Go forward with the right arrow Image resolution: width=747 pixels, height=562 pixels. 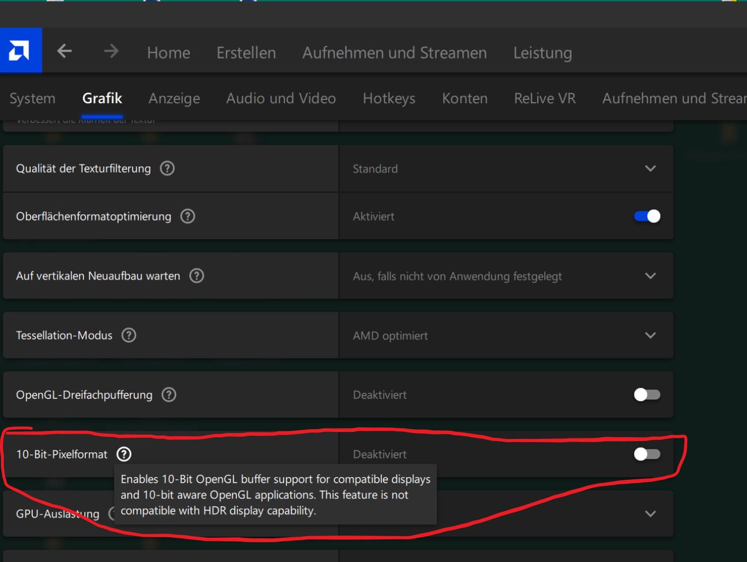pyautogui.click(x=111, y=51)
